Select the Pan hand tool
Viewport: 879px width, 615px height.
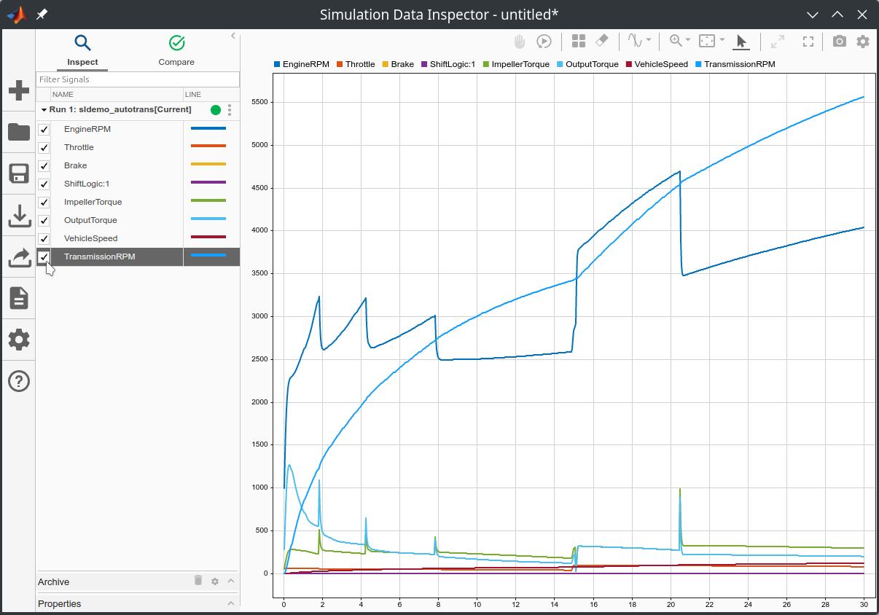point(520,42)
